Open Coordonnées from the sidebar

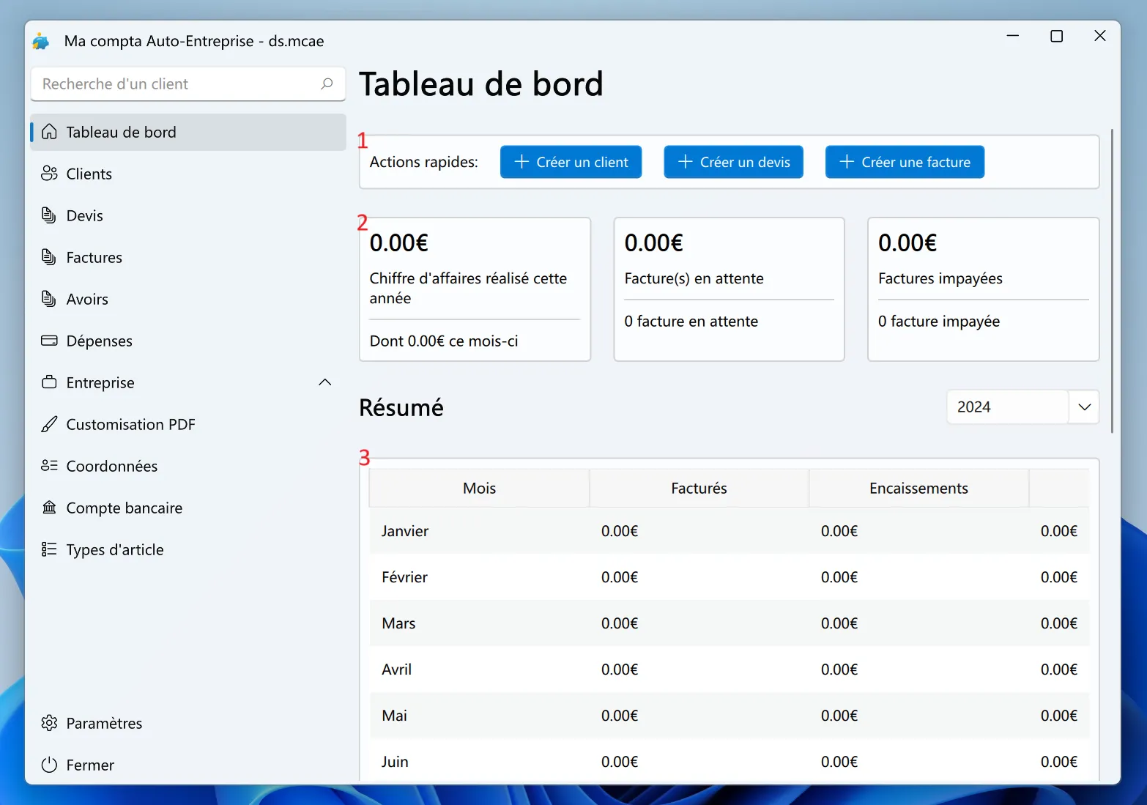[111, 466]
